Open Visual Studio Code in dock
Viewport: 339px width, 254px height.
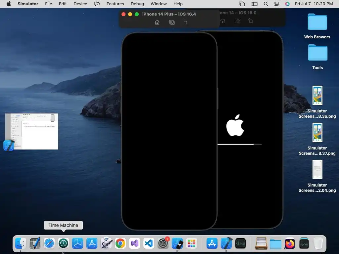point(149,243)
